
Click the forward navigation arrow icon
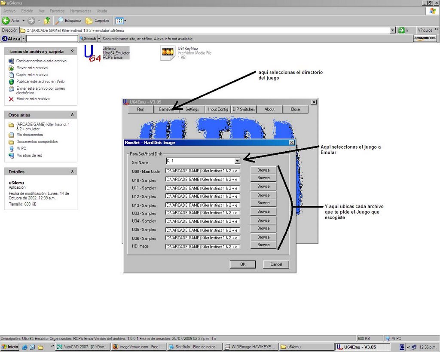coord(31,21)
